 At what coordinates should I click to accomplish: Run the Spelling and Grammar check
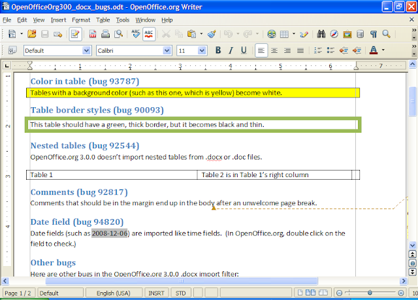click(135, 34)
